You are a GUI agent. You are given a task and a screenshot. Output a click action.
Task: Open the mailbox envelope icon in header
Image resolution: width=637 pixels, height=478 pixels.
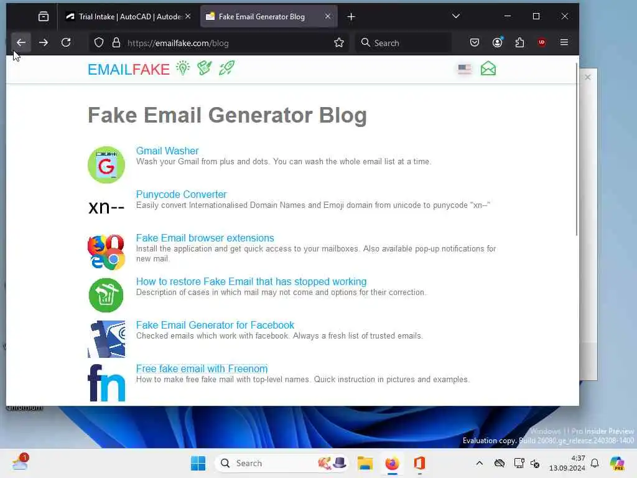pyautogui.click(x=488, y=68)
